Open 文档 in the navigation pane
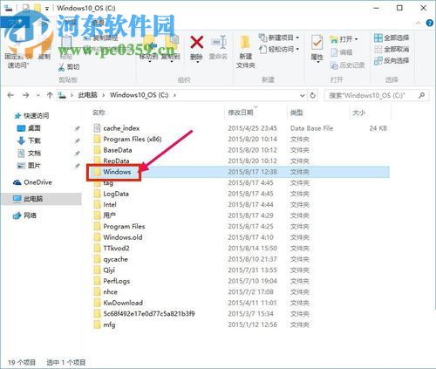This screenshot has width=436, height=369. 29,154
